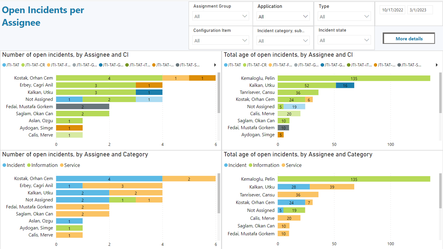443x249 pixels.
Task: Click Kostak, Orhan Cem Incident bar showing 24
Action: pyautogui.click(x=291, y=202)
